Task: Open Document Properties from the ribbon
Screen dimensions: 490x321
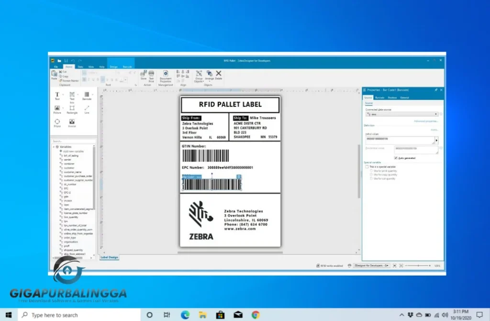Action: click(166, 76)
